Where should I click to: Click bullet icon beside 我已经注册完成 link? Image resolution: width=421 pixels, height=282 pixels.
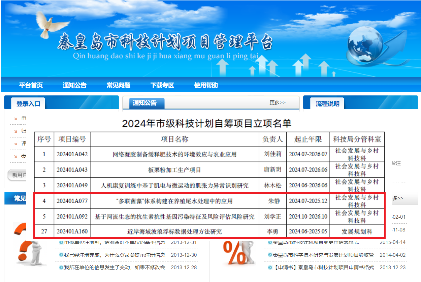[x=61, y=255]
